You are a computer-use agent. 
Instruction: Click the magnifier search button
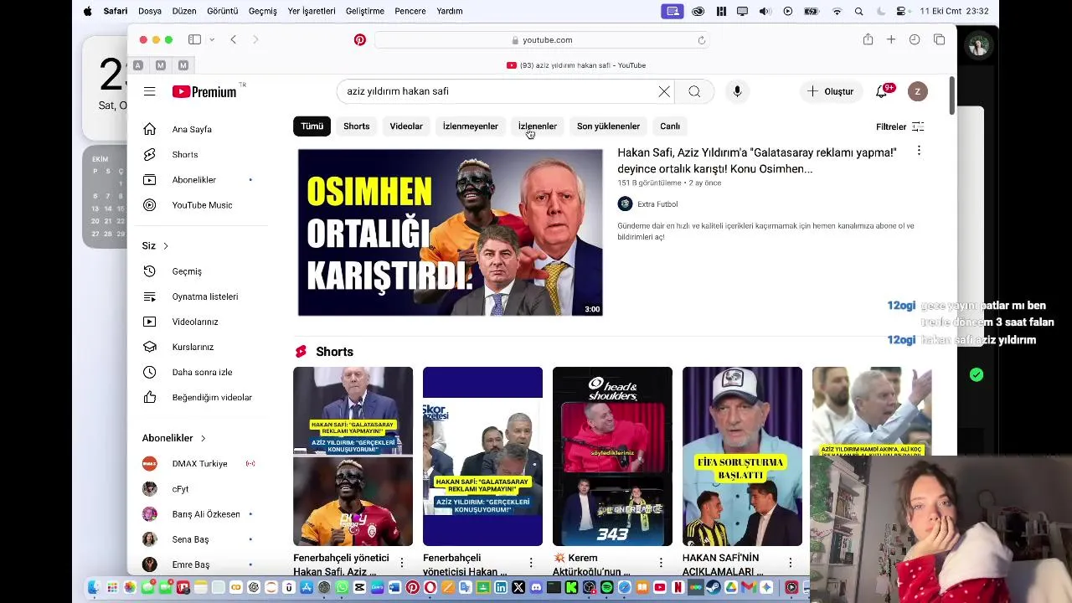pyautogui.click(x=694, y=91)
